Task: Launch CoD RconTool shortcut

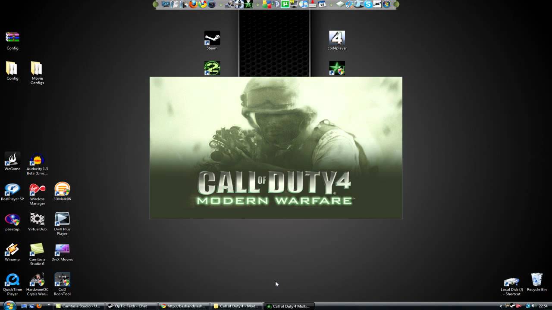Action: click(x=62, y=284)
